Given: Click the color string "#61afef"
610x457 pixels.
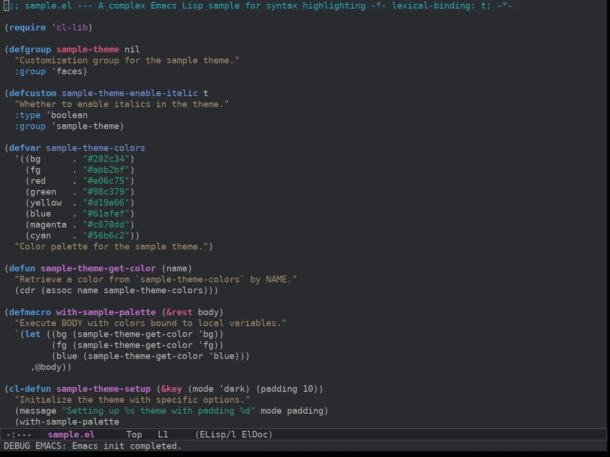Looking at the screenshot, I should (106, 214).
